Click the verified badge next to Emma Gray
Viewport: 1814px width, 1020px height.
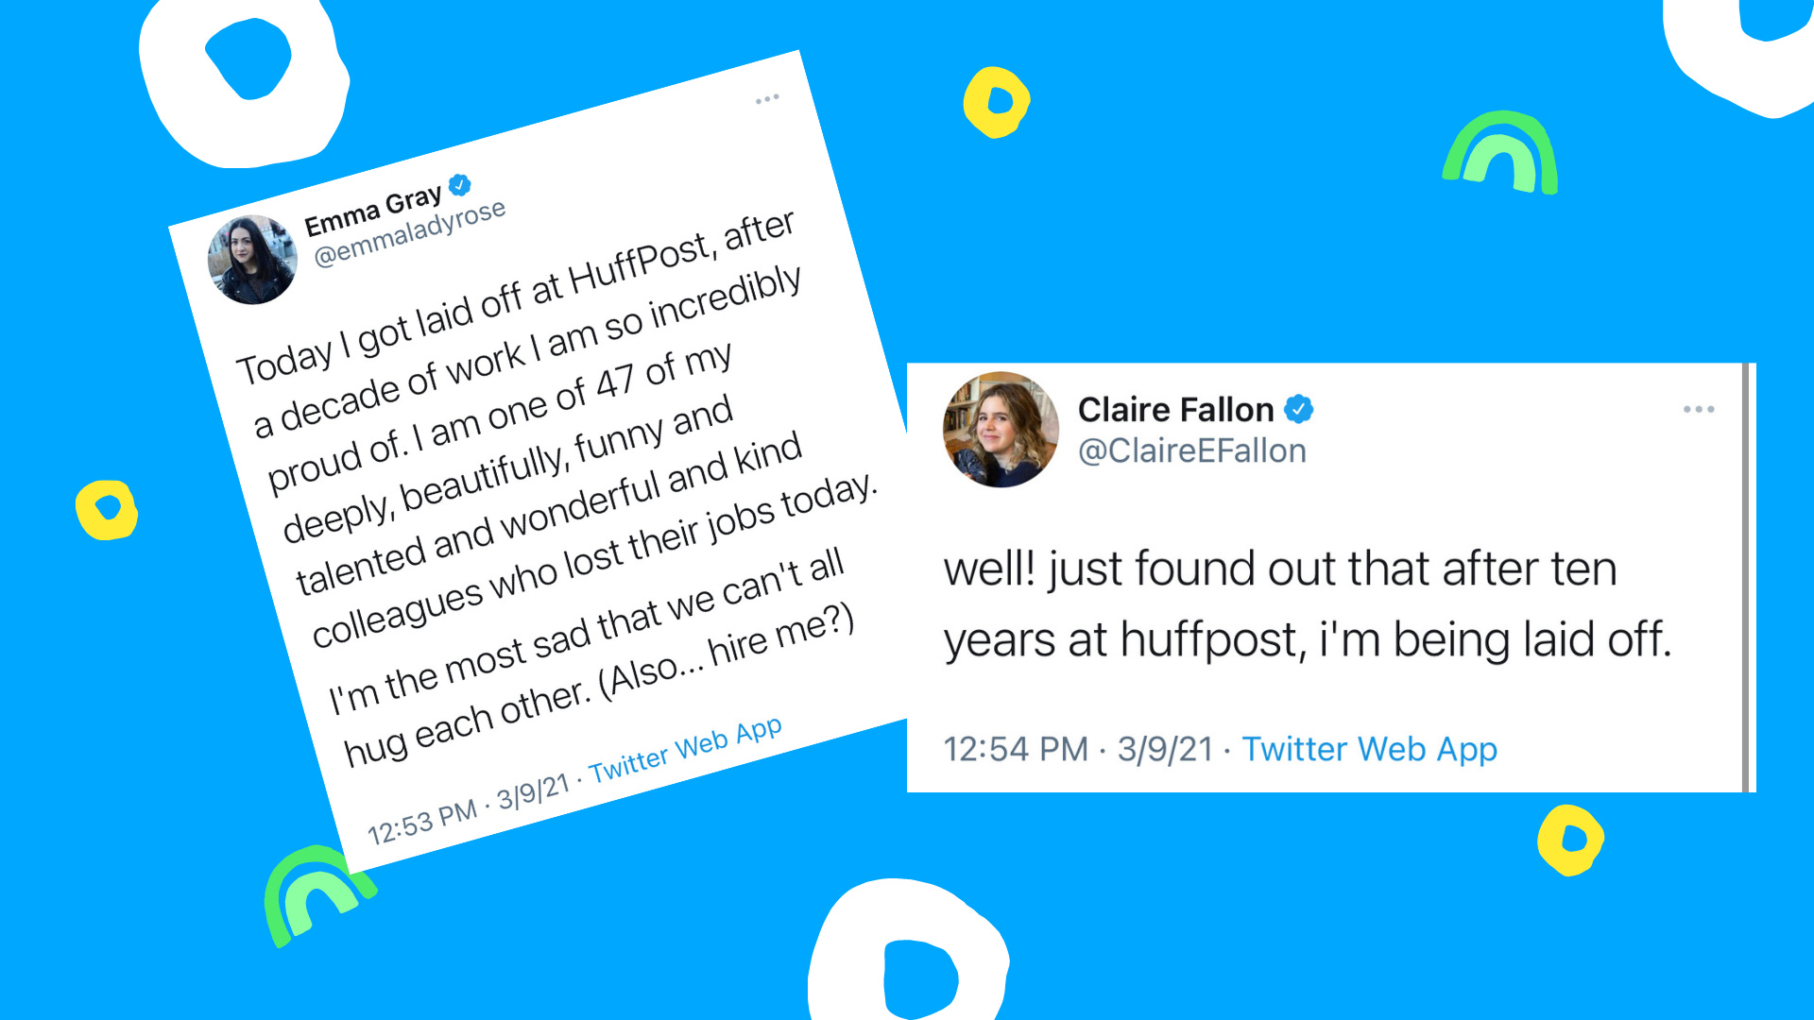point(460,185)
